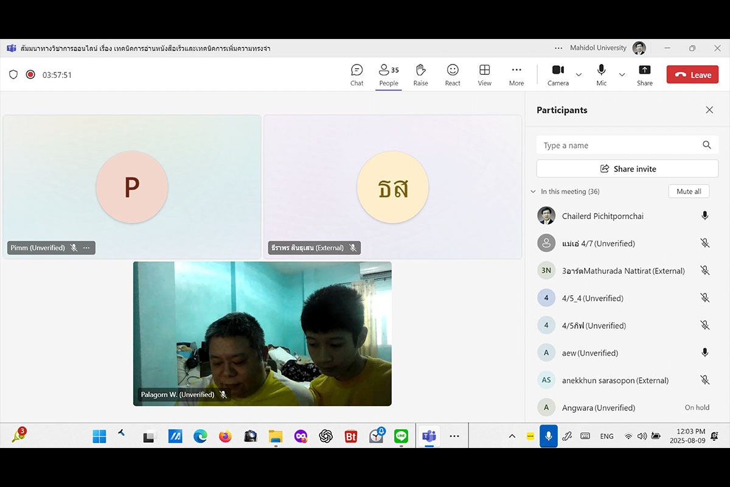Click the Raise hand icon
The width and height of the screenshot is (730, 487).
pyautogui.click(x=420, y=74)
